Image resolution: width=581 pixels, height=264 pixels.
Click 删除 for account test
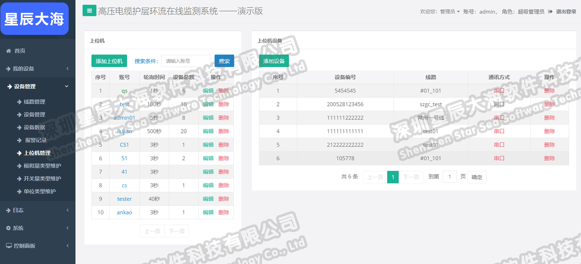pyautogui.click(x=224, y=104)
